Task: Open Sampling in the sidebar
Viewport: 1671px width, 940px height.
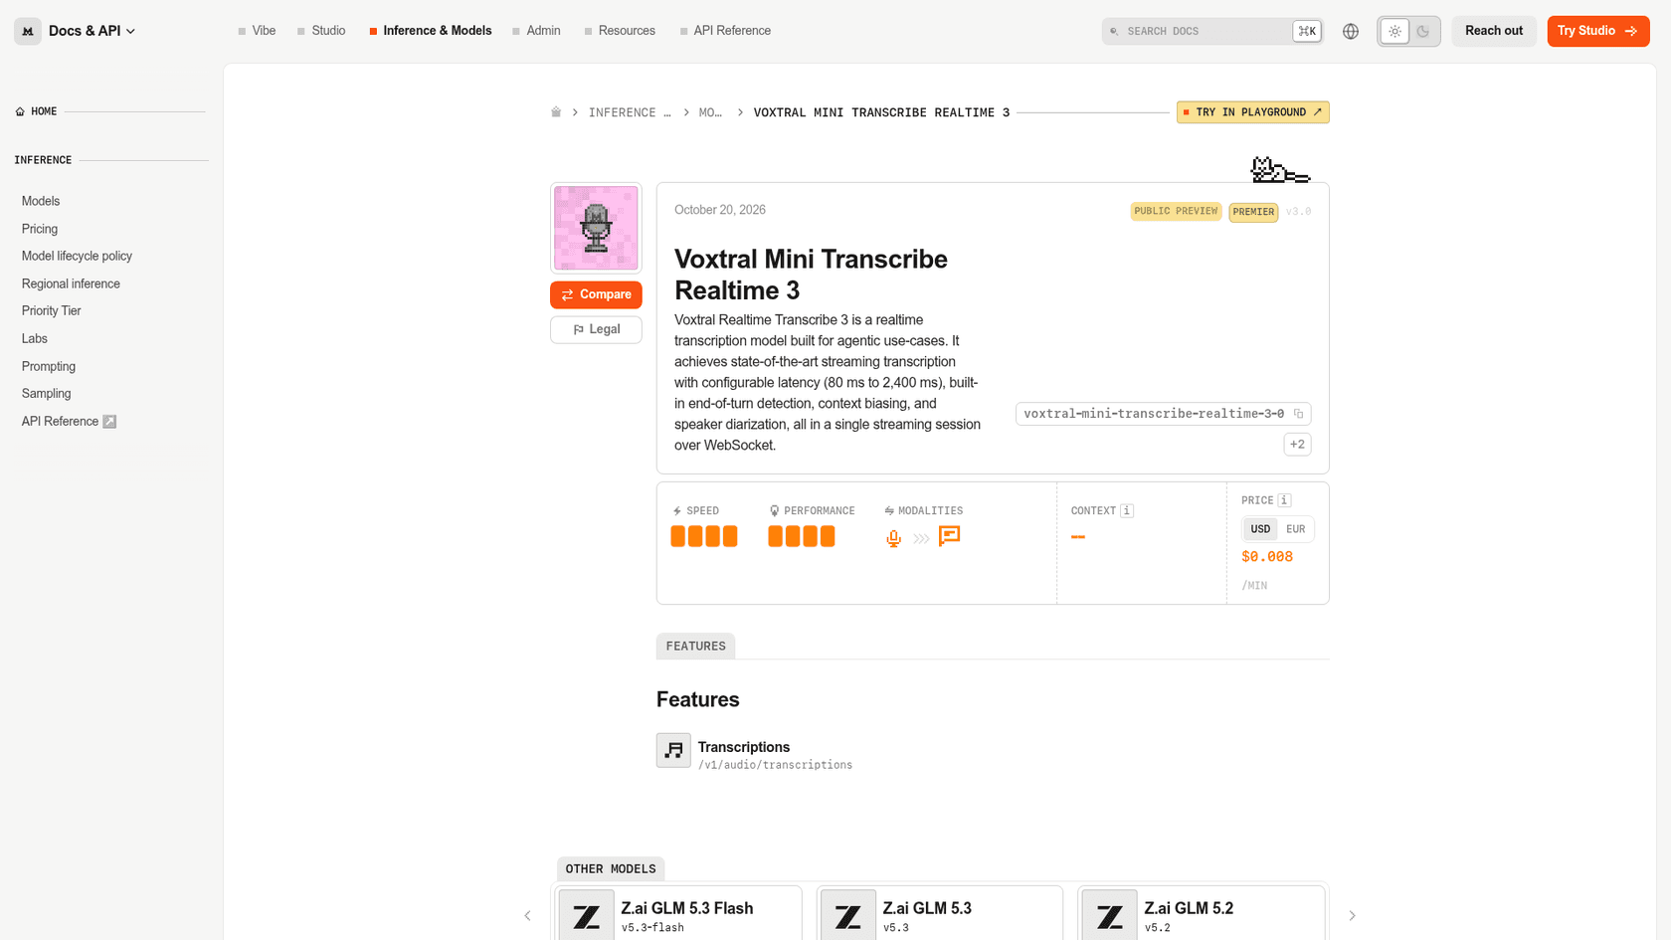Action: [47, 393]
